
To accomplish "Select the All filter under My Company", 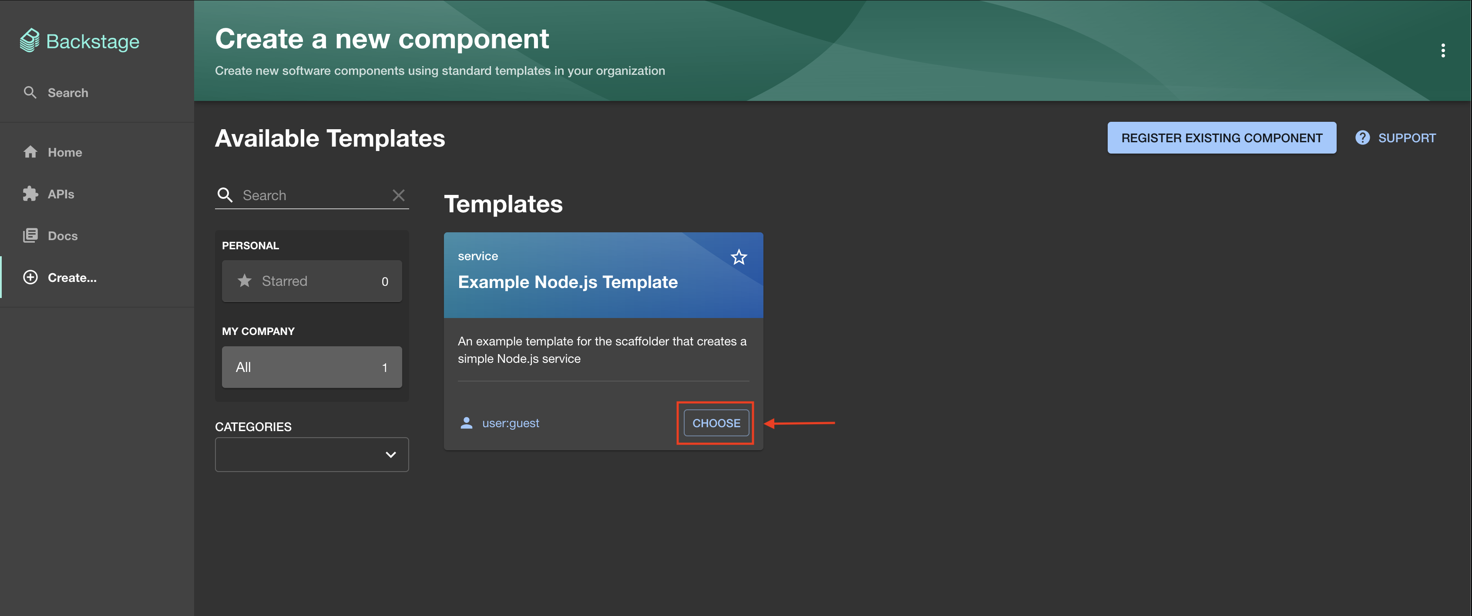I will (312, 367).
